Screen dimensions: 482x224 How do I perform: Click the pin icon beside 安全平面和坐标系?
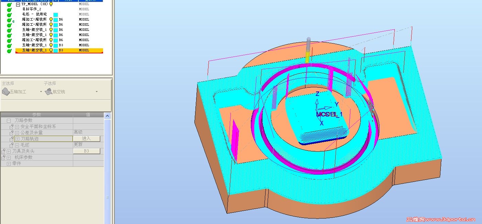coord(12,127)
